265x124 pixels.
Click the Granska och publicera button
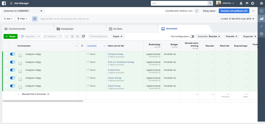pyautogui.click(x=234, y=11)
